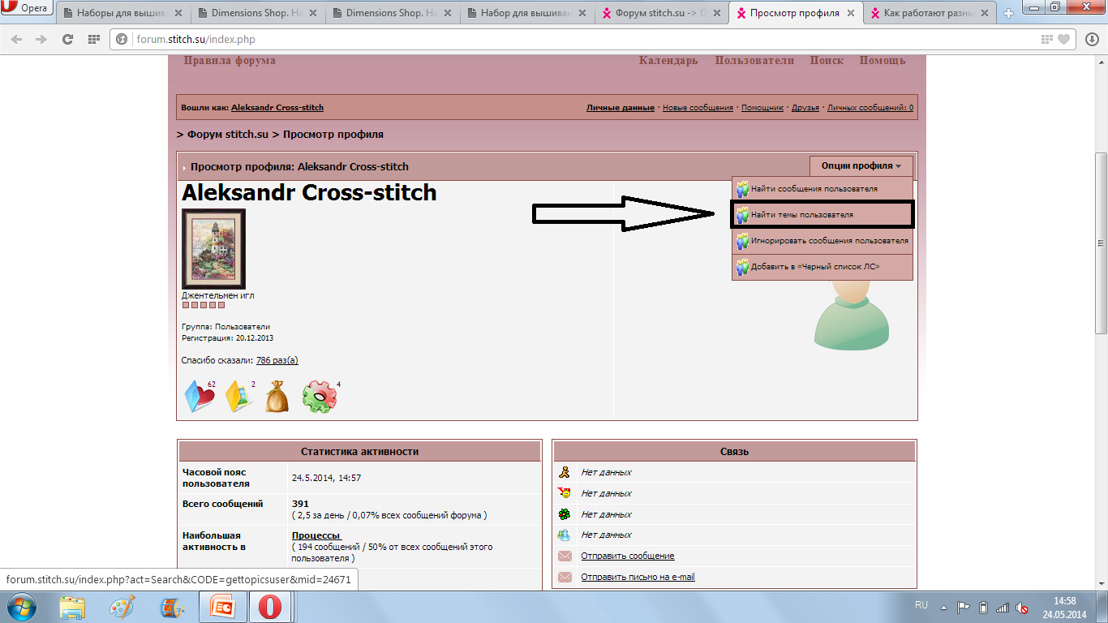Click the blue folder with heart icon
1108x623 pixels.
[x=200, y=397]
